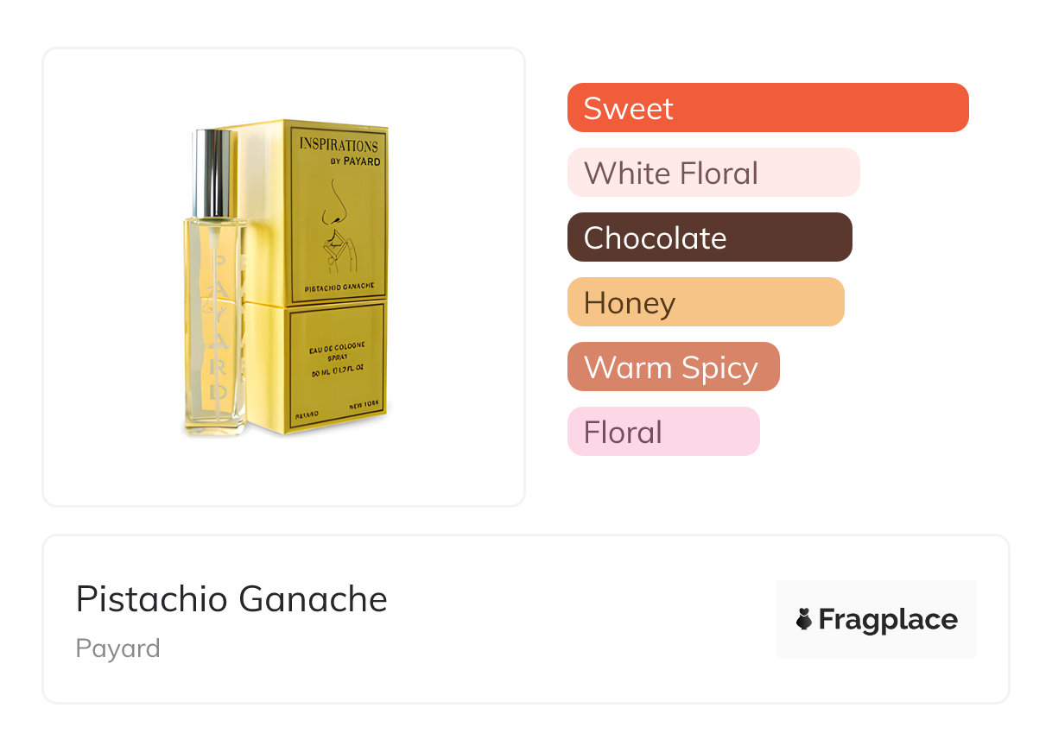Screen dimensions: 1052x746
Task: Click the Inspirations by Payard box heading
Action: coord(339,149)
